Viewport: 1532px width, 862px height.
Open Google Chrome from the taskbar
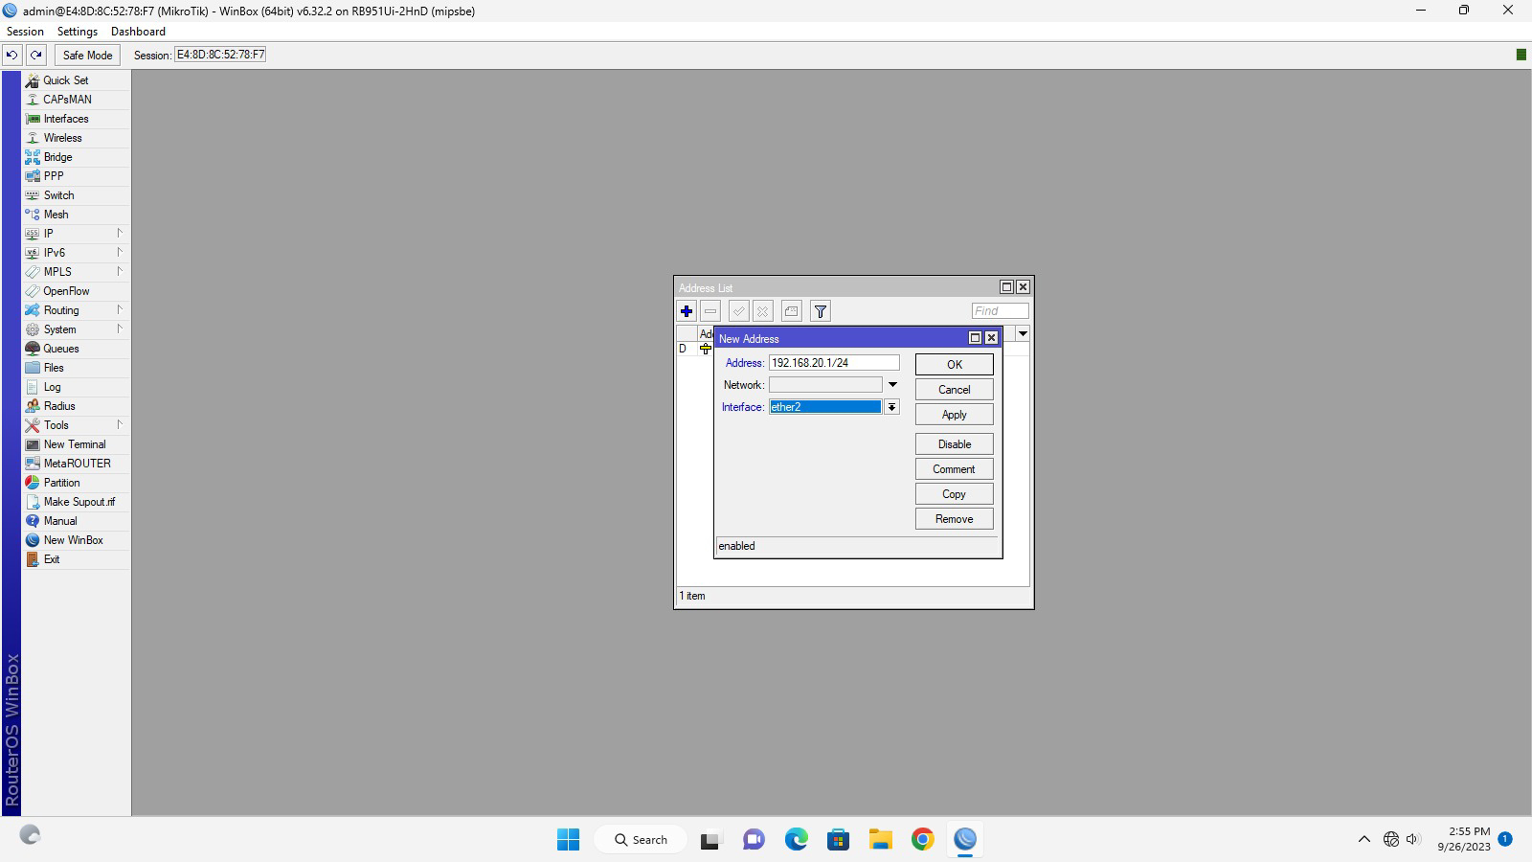(922, 839)
